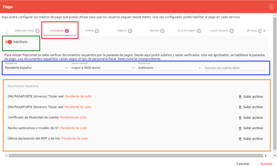Click horizontal scrollbar left arrow
The image size is (277, 167).
coord(7,156)
